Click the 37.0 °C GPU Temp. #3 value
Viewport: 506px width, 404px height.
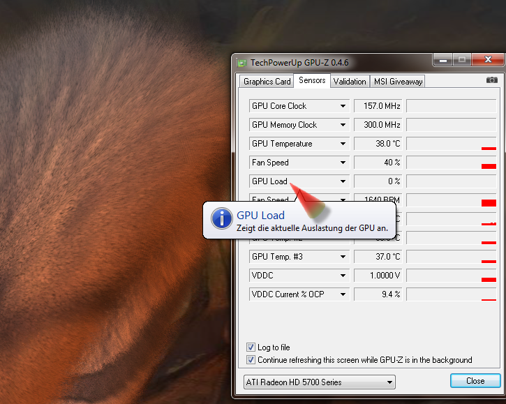378,257
